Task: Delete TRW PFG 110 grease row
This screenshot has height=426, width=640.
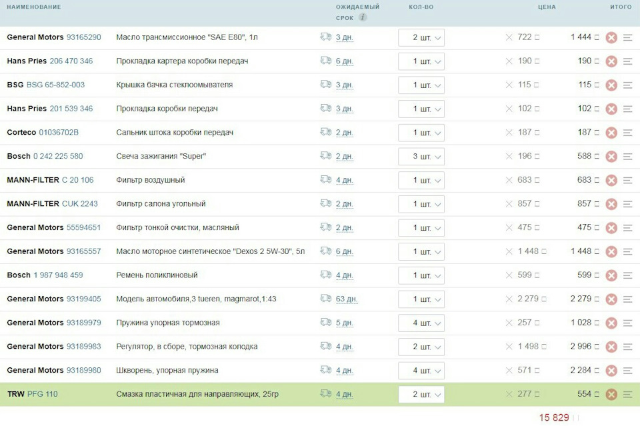Action: pos(611,394)
